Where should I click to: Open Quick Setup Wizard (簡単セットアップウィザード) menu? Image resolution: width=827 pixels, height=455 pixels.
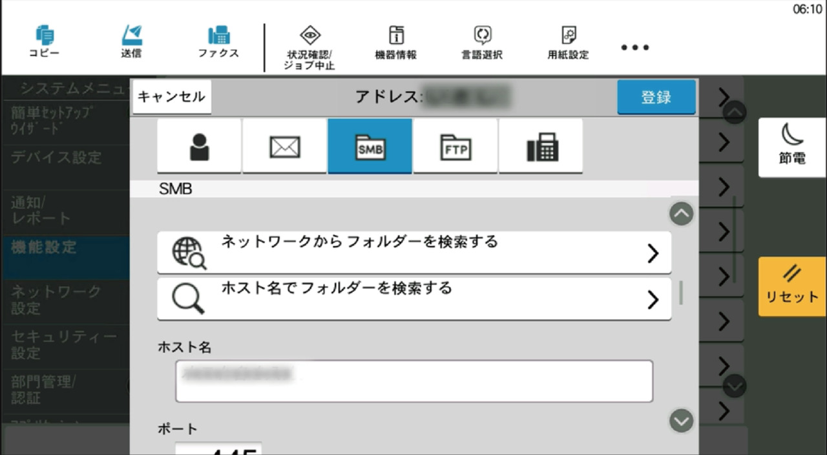coord(65,121)
